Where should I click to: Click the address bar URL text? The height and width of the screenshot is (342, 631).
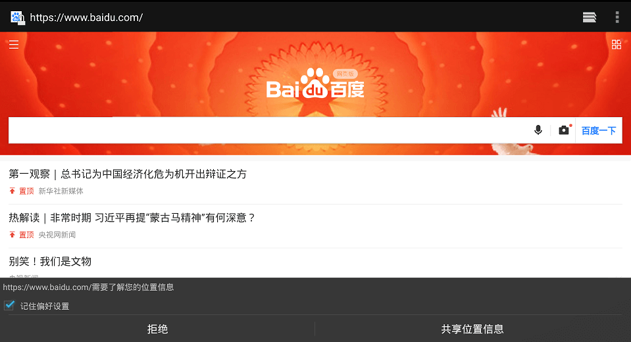86,17
